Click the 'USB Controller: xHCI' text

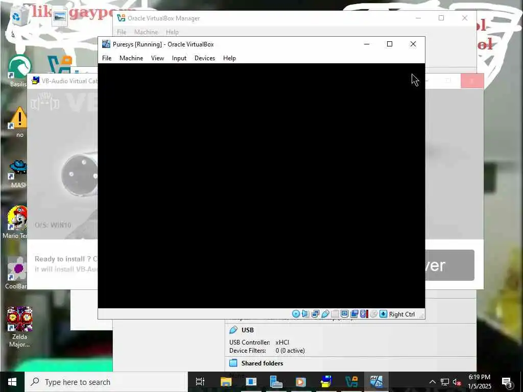pos(259,342)
